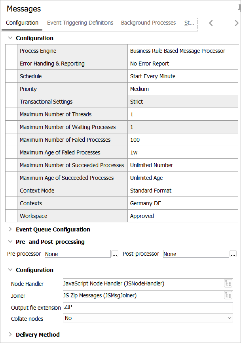The height and width of the screenshot is (343, 241).
Task: Collapse Pre- and Post-processing section
Action: point(10,242)
